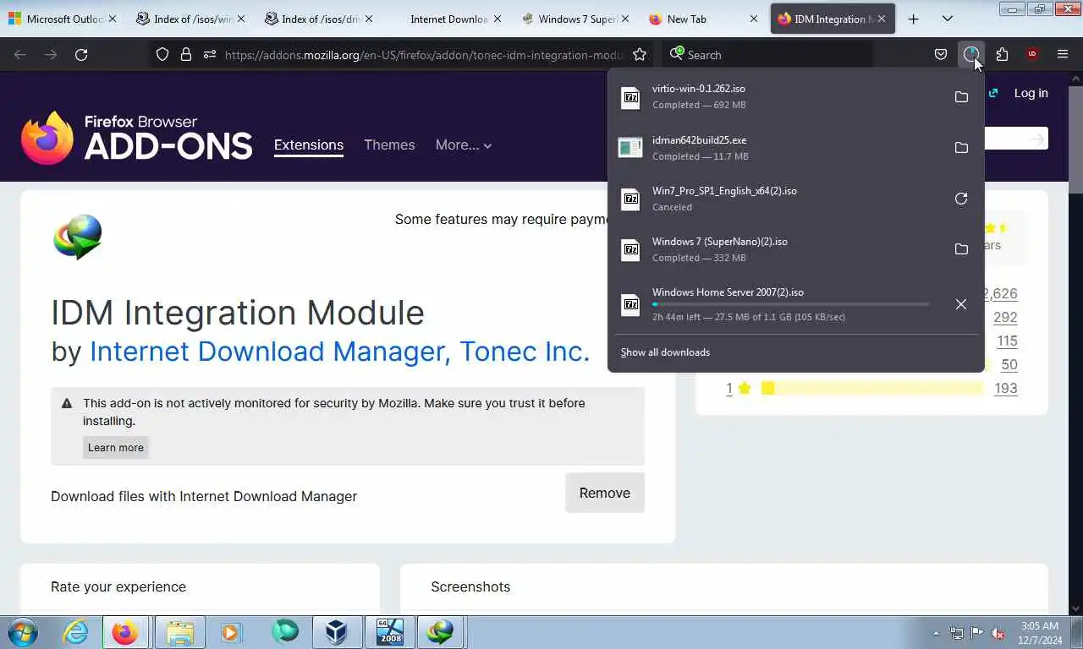This screenshot has height=649, width=1083.
Task: Open Themes section
Action: [x=389, y=145]
